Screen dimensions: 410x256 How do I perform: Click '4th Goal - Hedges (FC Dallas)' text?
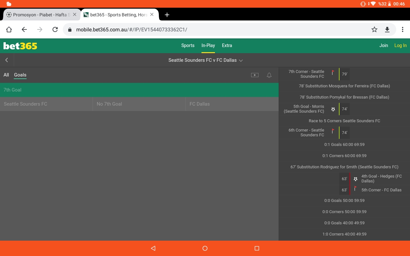381,179
